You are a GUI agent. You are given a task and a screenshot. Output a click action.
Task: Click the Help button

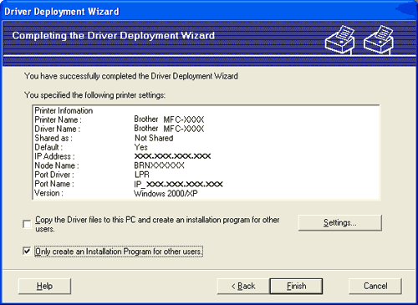(x=44, y=286)
